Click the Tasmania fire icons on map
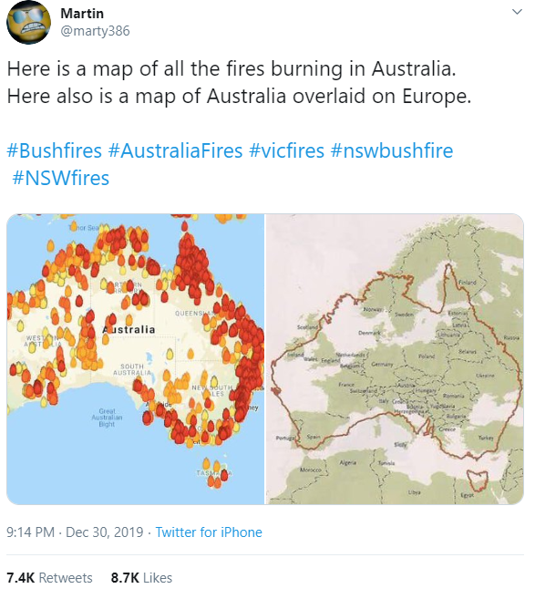This screenshot has height=599, width=535. coord(214,473)
